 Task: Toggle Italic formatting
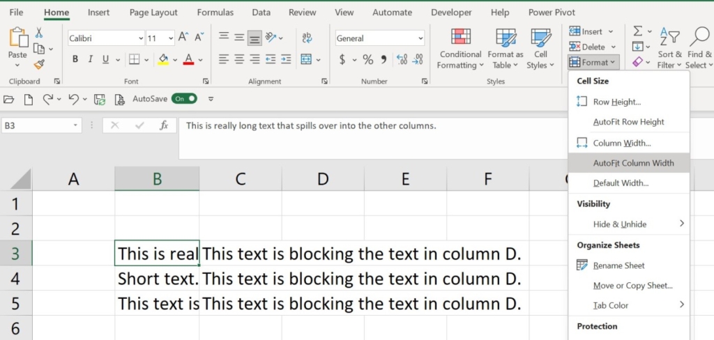coord(91,60)
